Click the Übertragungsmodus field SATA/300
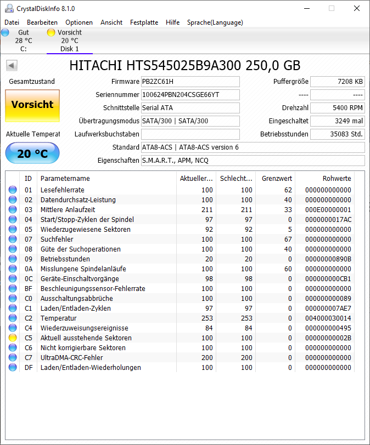This screenshot has height=445, width=370. point(190,121)
